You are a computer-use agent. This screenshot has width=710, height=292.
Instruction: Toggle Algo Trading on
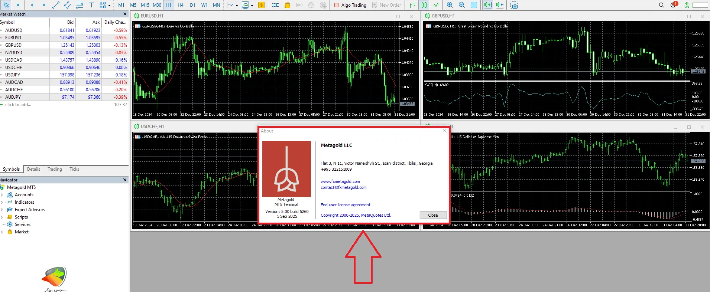coord(350,5)
